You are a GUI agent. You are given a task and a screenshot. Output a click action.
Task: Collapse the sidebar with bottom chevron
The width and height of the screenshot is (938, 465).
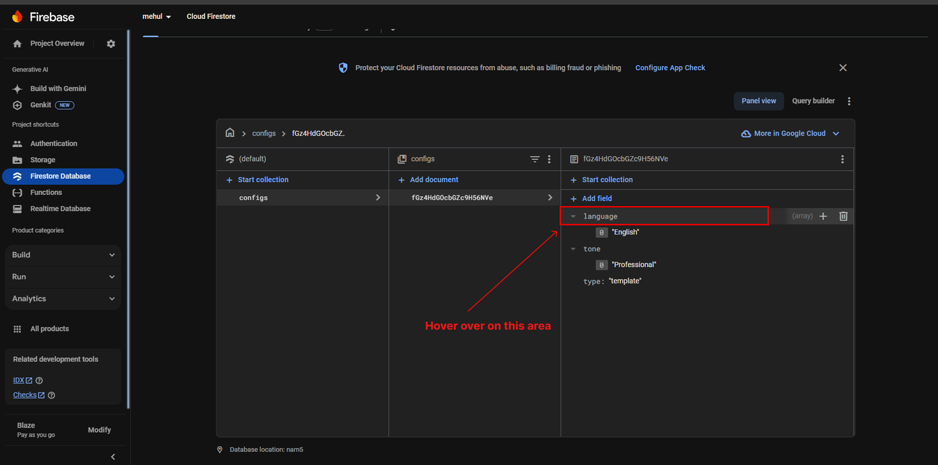pyautogui.click(x=113, y=457)
